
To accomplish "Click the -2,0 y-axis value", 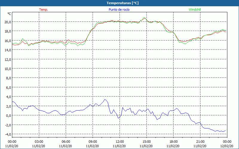I will [x=8, y=125].
